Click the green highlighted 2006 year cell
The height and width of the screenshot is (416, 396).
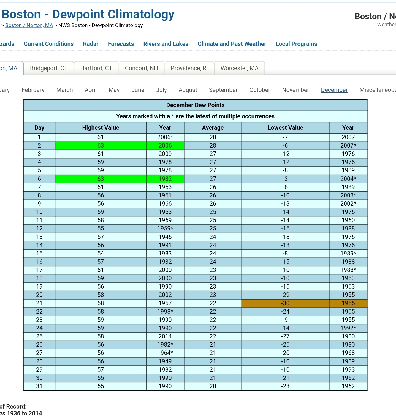pos(165,146)
